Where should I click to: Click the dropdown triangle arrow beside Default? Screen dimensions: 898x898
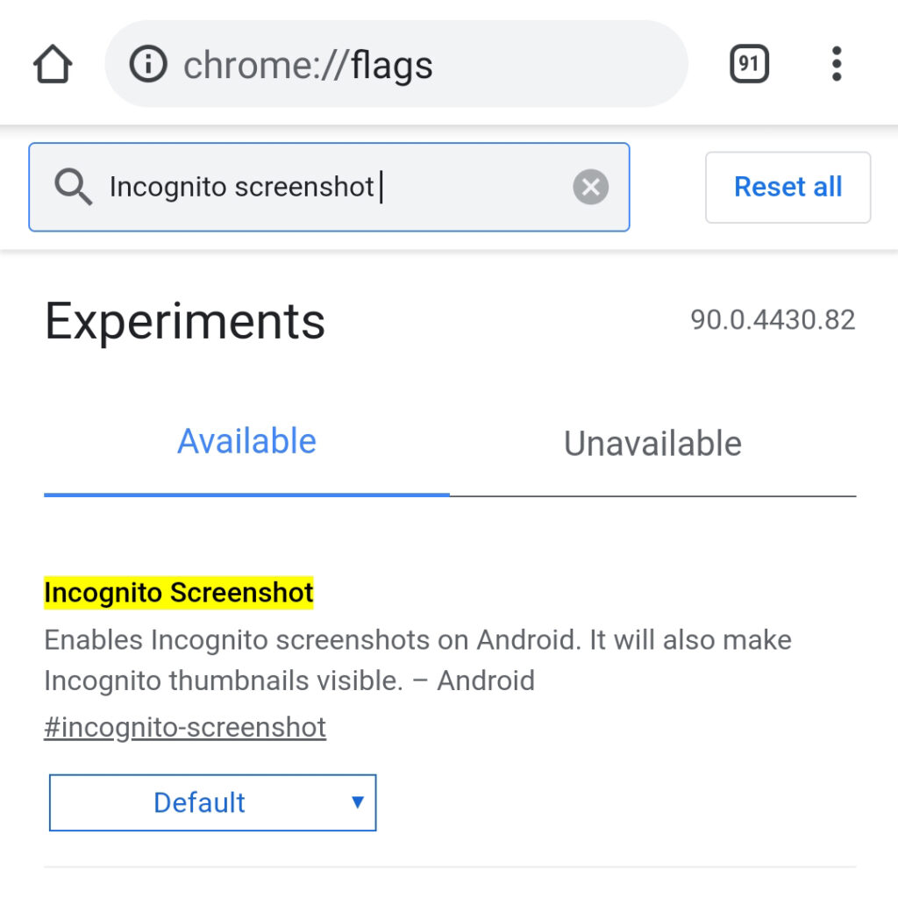point(358,802)
